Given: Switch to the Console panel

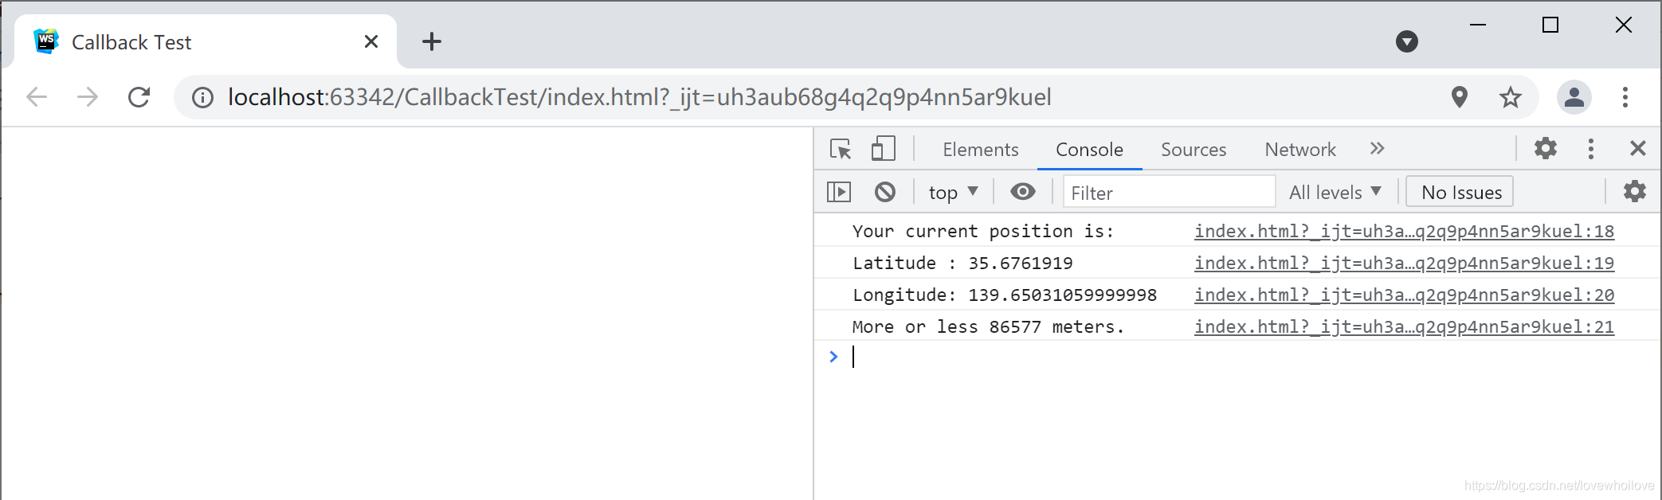Looking at the screenshot, I should click(1089, 150).
